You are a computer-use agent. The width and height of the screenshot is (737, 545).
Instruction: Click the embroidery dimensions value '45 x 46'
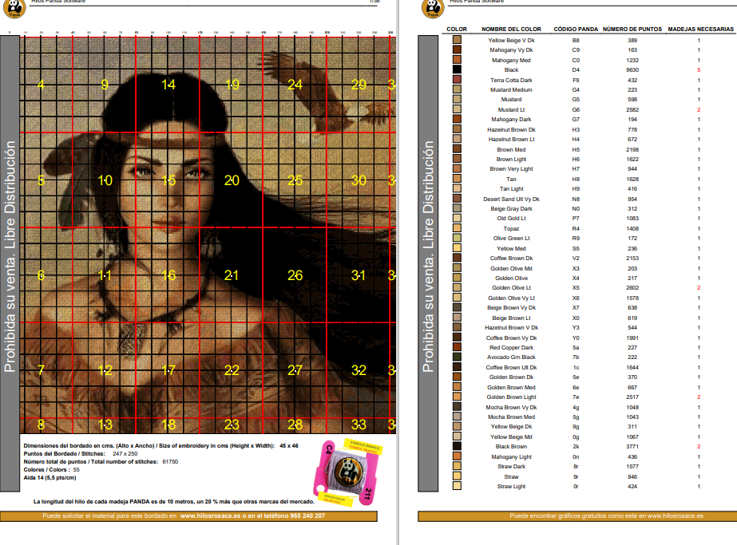(x=289, y=446)
